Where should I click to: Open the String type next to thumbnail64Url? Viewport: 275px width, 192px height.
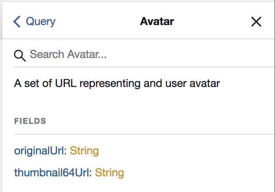[110, 173]
